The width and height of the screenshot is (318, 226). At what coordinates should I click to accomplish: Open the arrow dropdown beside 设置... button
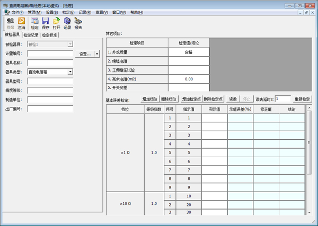(97, 54)
